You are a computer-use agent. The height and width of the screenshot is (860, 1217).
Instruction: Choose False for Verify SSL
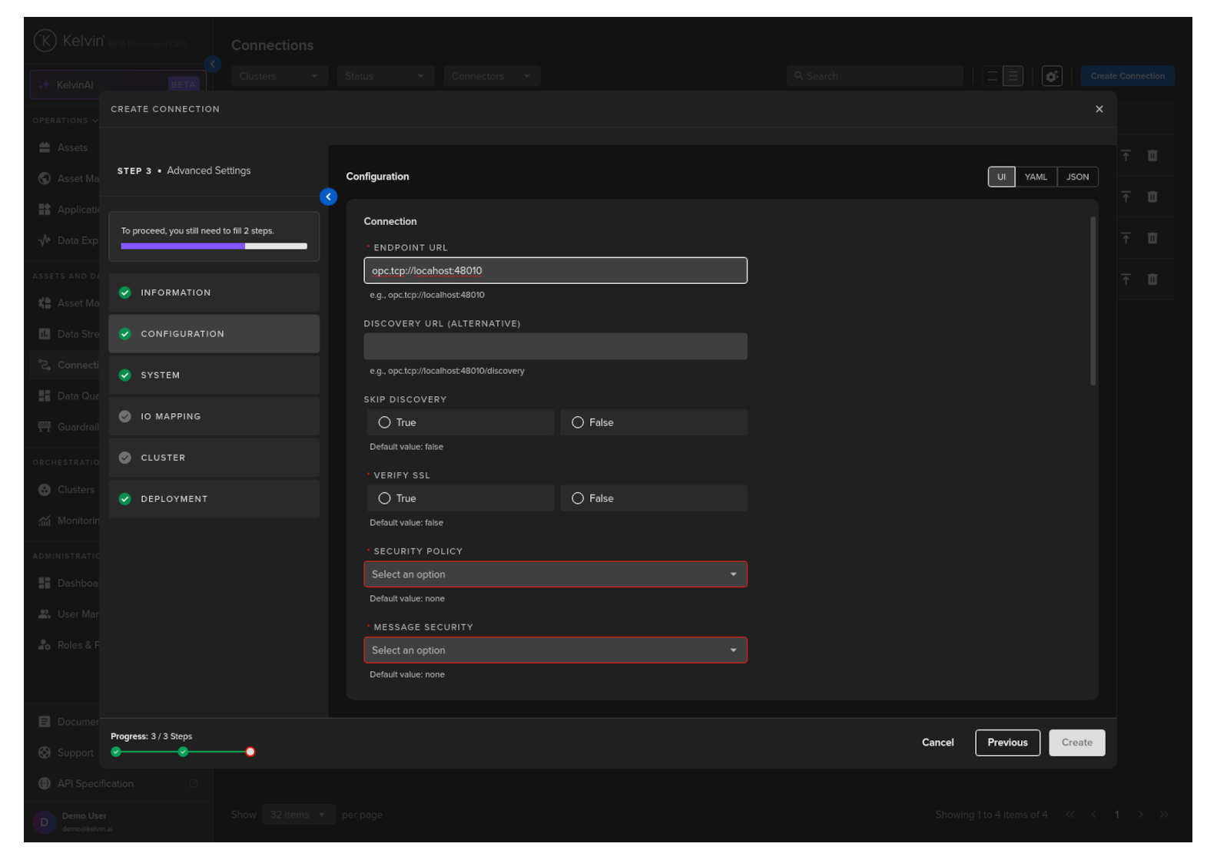point(578,498)
